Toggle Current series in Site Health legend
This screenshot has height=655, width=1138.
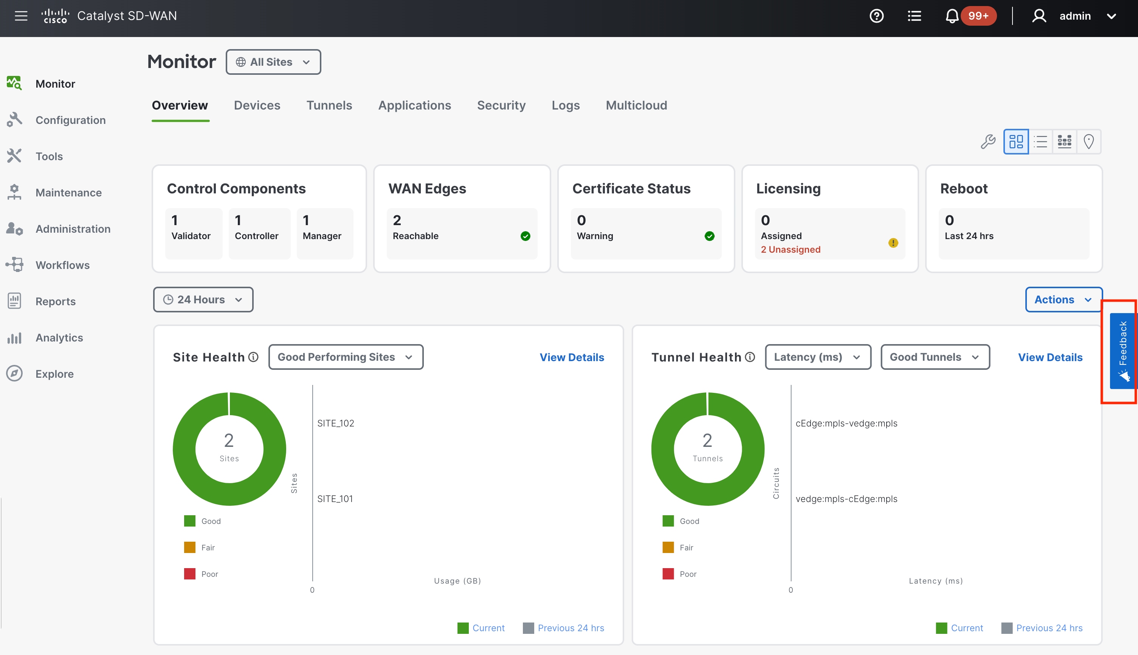click(481, 627)
